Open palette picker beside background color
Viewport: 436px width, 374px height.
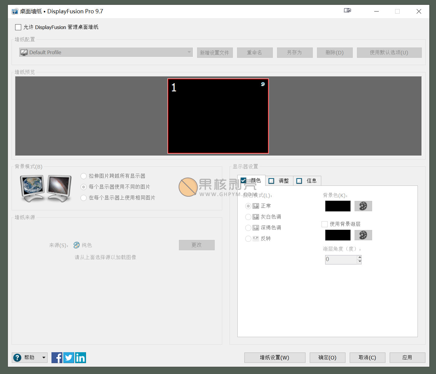(x=363, y=206)
